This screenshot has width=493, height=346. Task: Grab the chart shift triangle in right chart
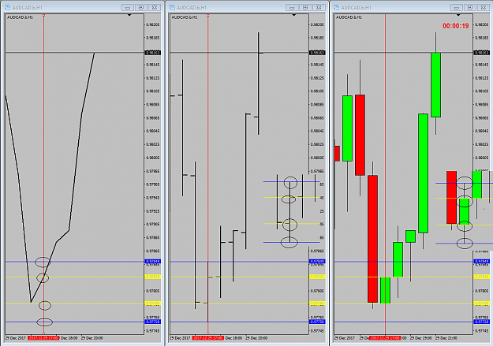pos(458,15)
